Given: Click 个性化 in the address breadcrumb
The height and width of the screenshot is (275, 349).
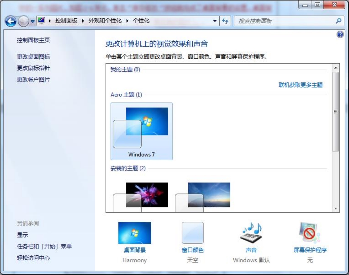Looking at the screenshot, I should pos(141,21).
